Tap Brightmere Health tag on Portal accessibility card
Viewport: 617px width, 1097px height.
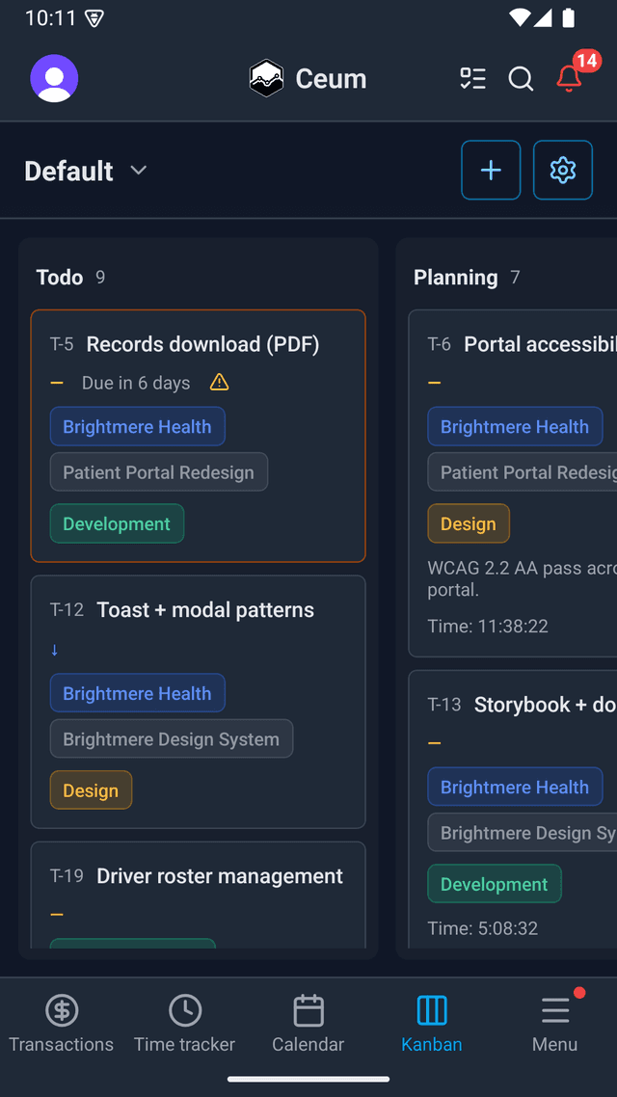tap(515, 426)
